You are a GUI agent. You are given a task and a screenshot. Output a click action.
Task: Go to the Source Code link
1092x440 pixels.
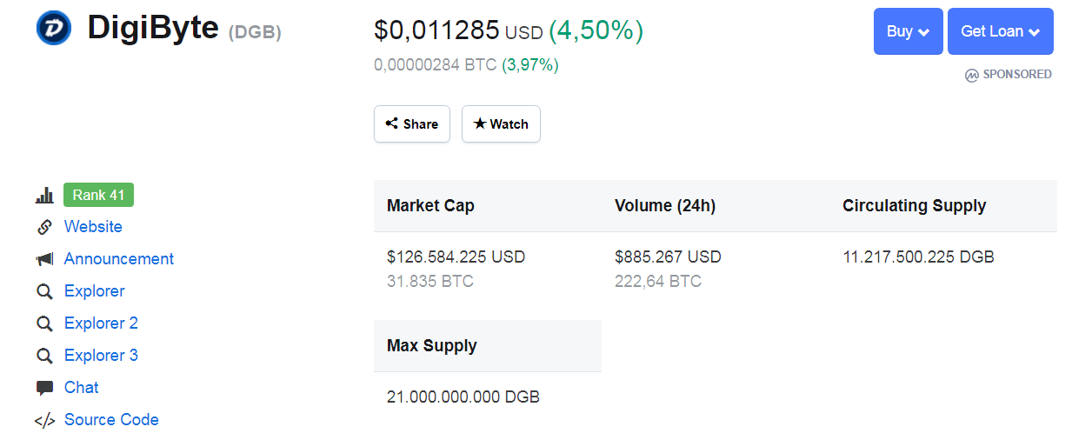point(111,420)
